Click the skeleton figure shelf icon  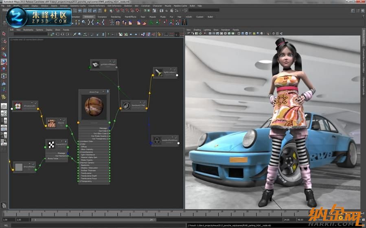click(112, 22)
